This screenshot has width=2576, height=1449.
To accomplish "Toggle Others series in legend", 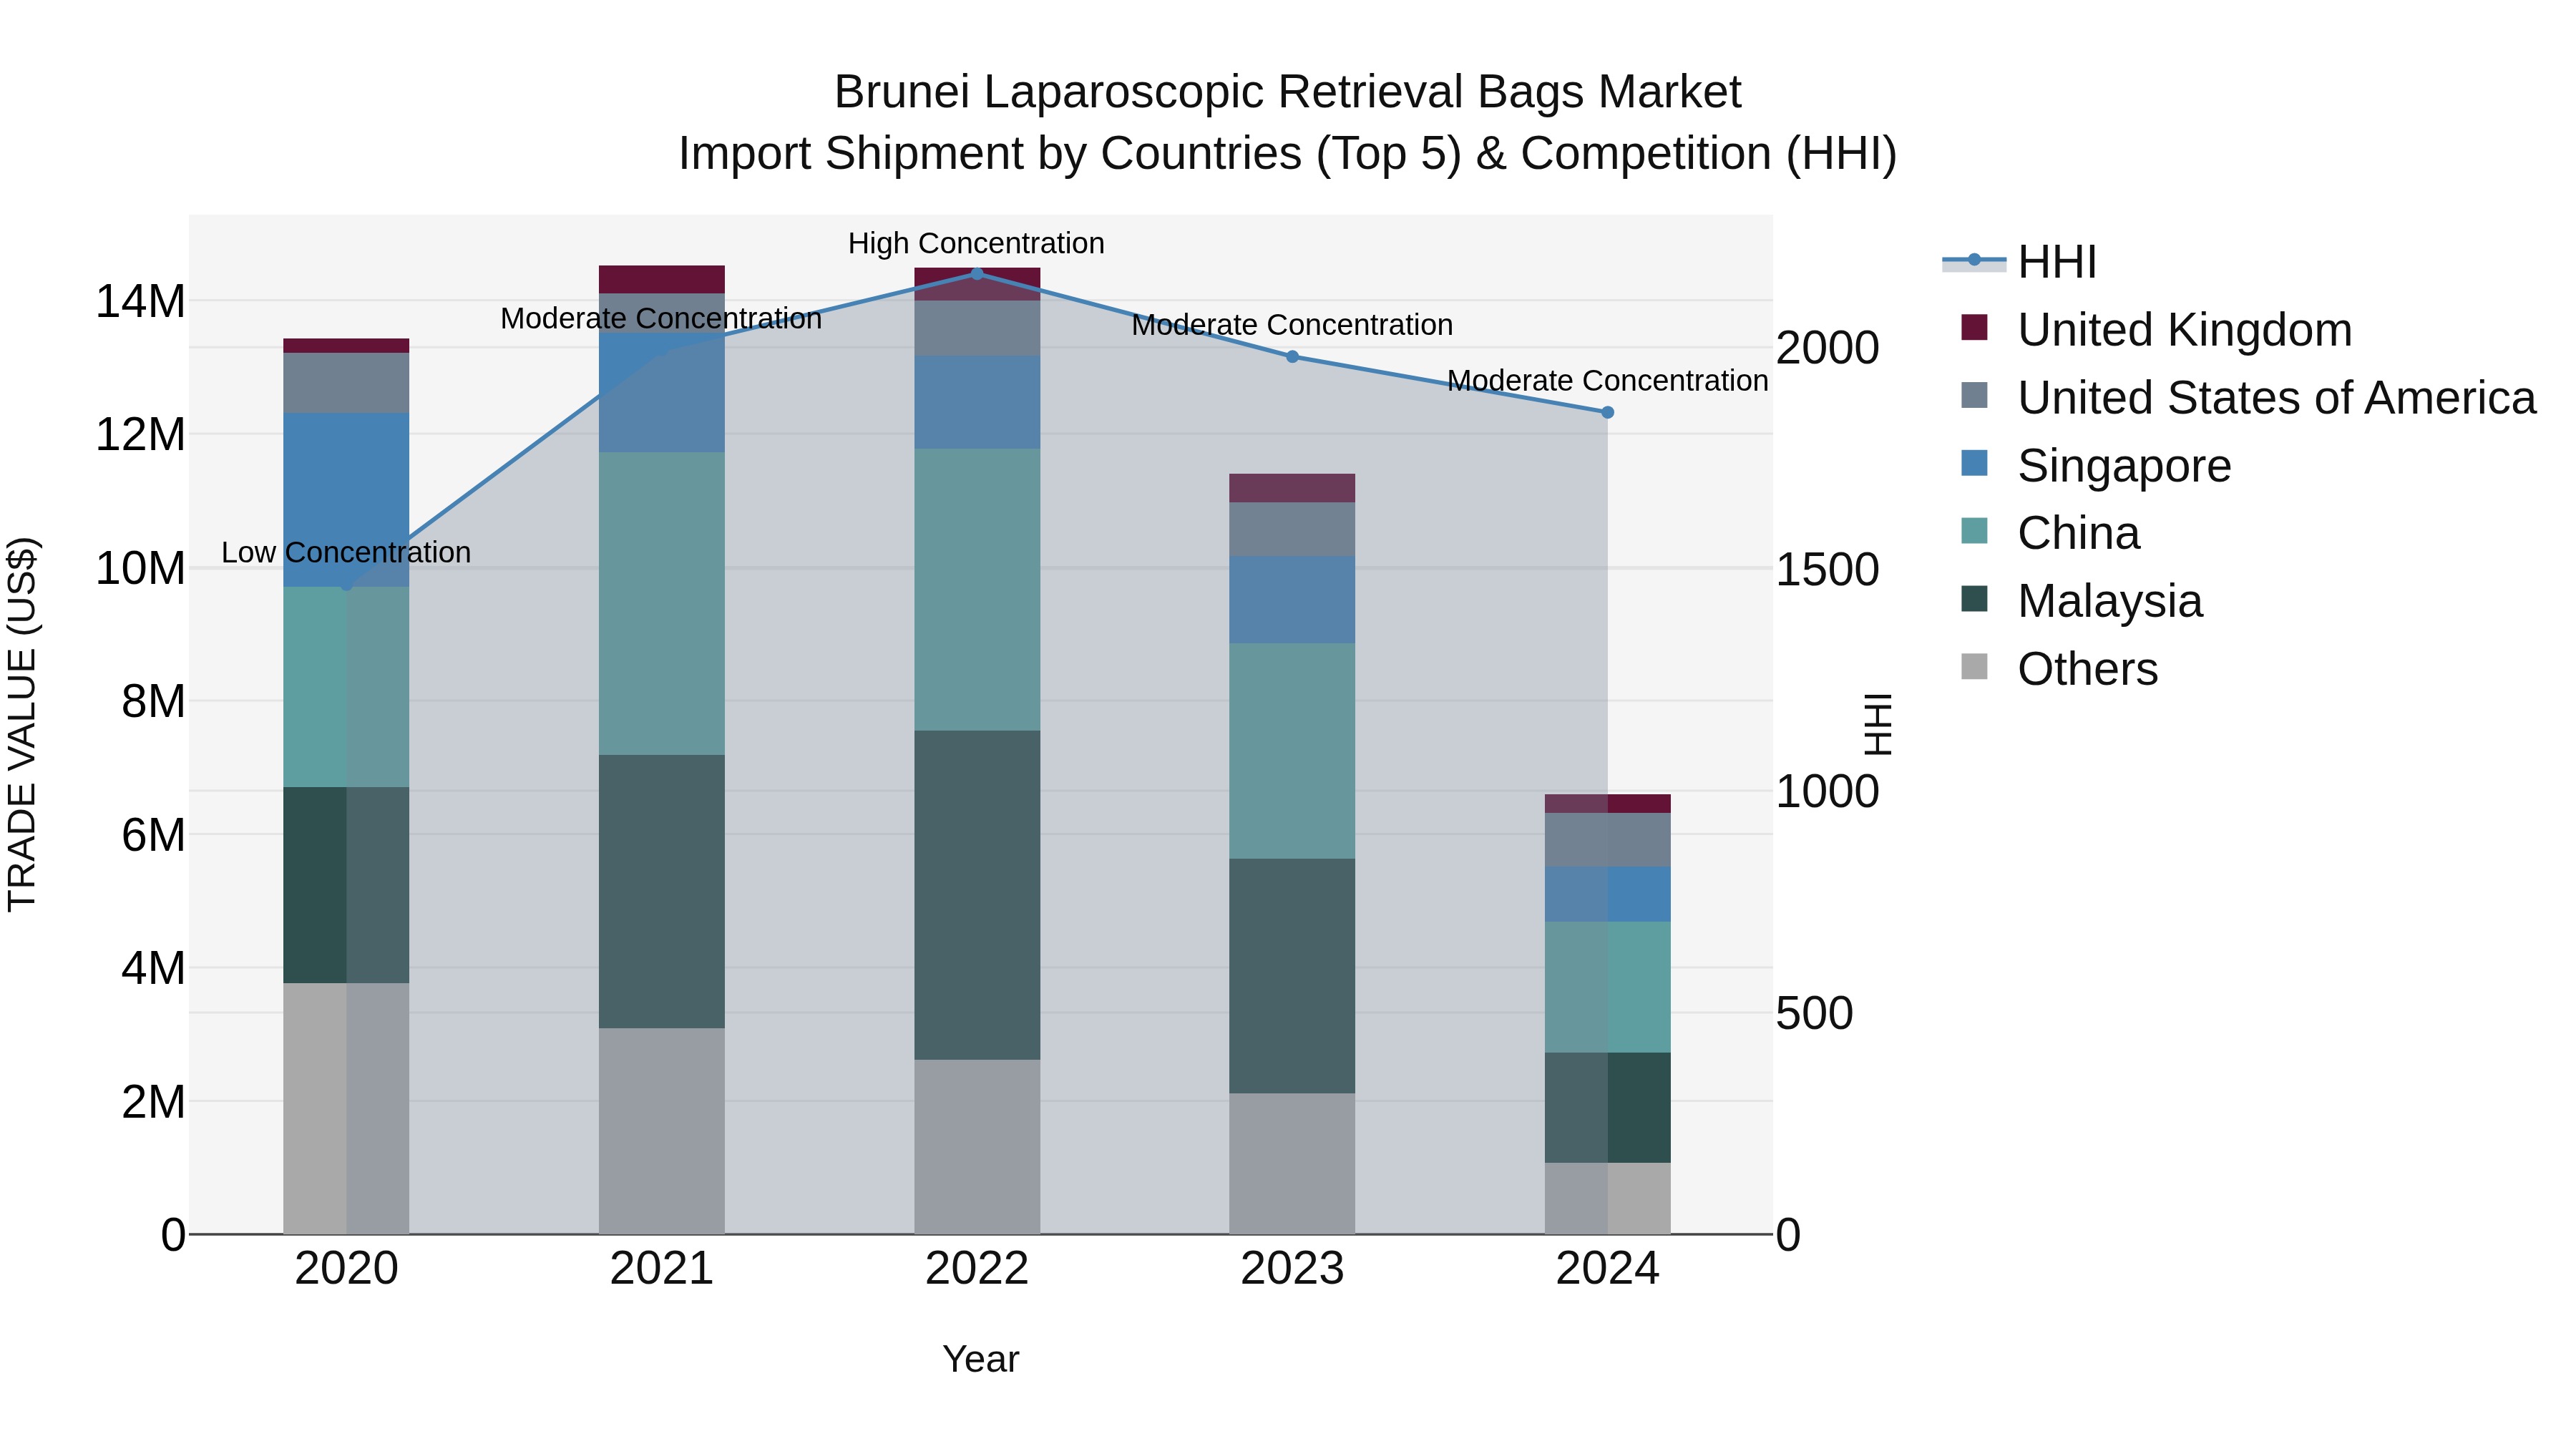I will click(2059, 669).
